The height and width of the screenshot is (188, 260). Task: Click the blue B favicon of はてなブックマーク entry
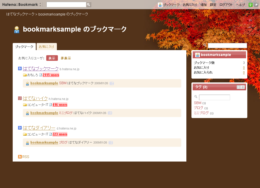[x=20, y=68]
